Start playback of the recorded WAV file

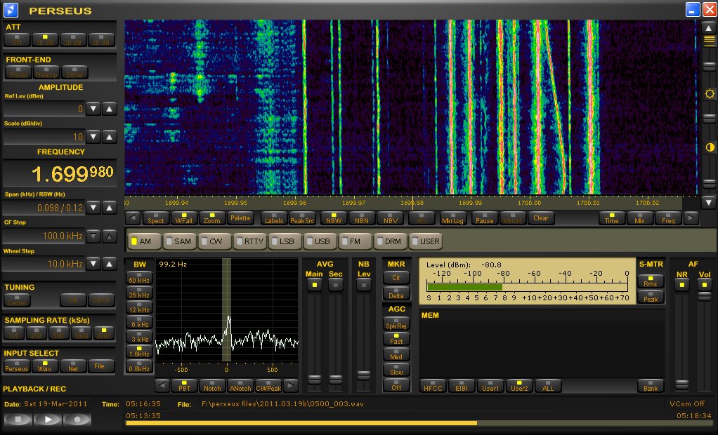(x=48, y=419)
